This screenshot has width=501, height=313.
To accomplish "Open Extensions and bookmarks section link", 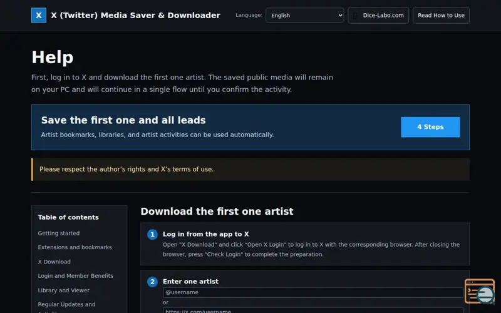I will pyautogui.click(x=75, y=247).
